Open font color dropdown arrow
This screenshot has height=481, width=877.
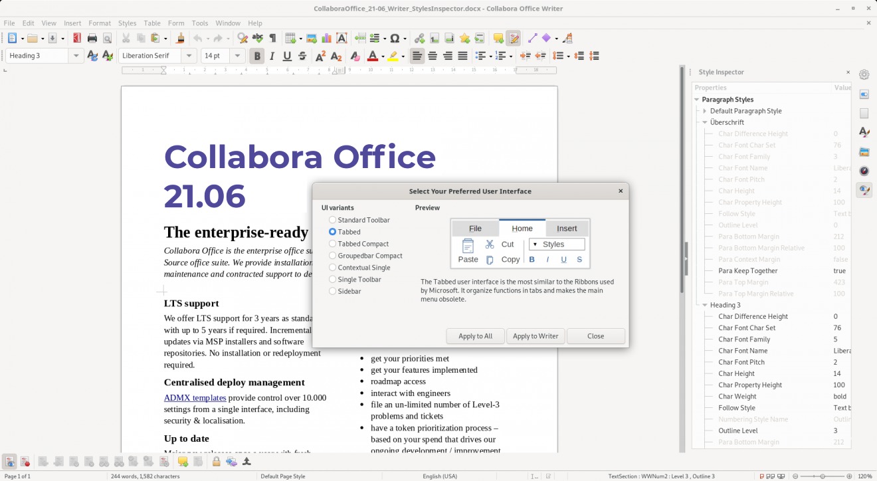(383, 56)
